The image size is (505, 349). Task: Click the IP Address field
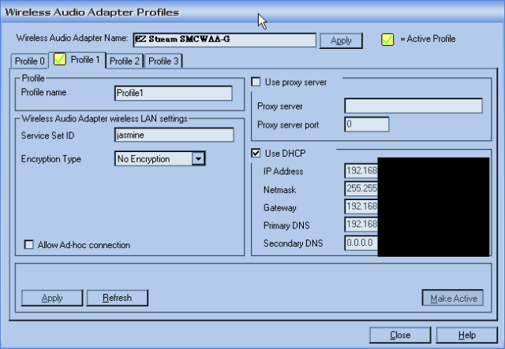(x=361, y=171)
